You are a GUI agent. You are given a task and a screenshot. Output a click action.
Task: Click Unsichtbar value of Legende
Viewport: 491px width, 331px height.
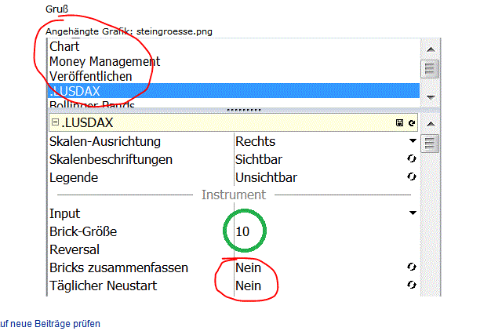[x=266, y=177]
